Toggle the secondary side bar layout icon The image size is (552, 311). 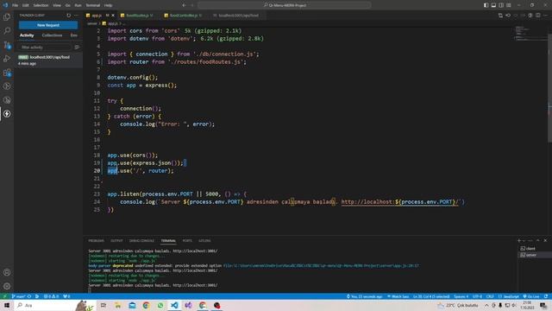501,5
